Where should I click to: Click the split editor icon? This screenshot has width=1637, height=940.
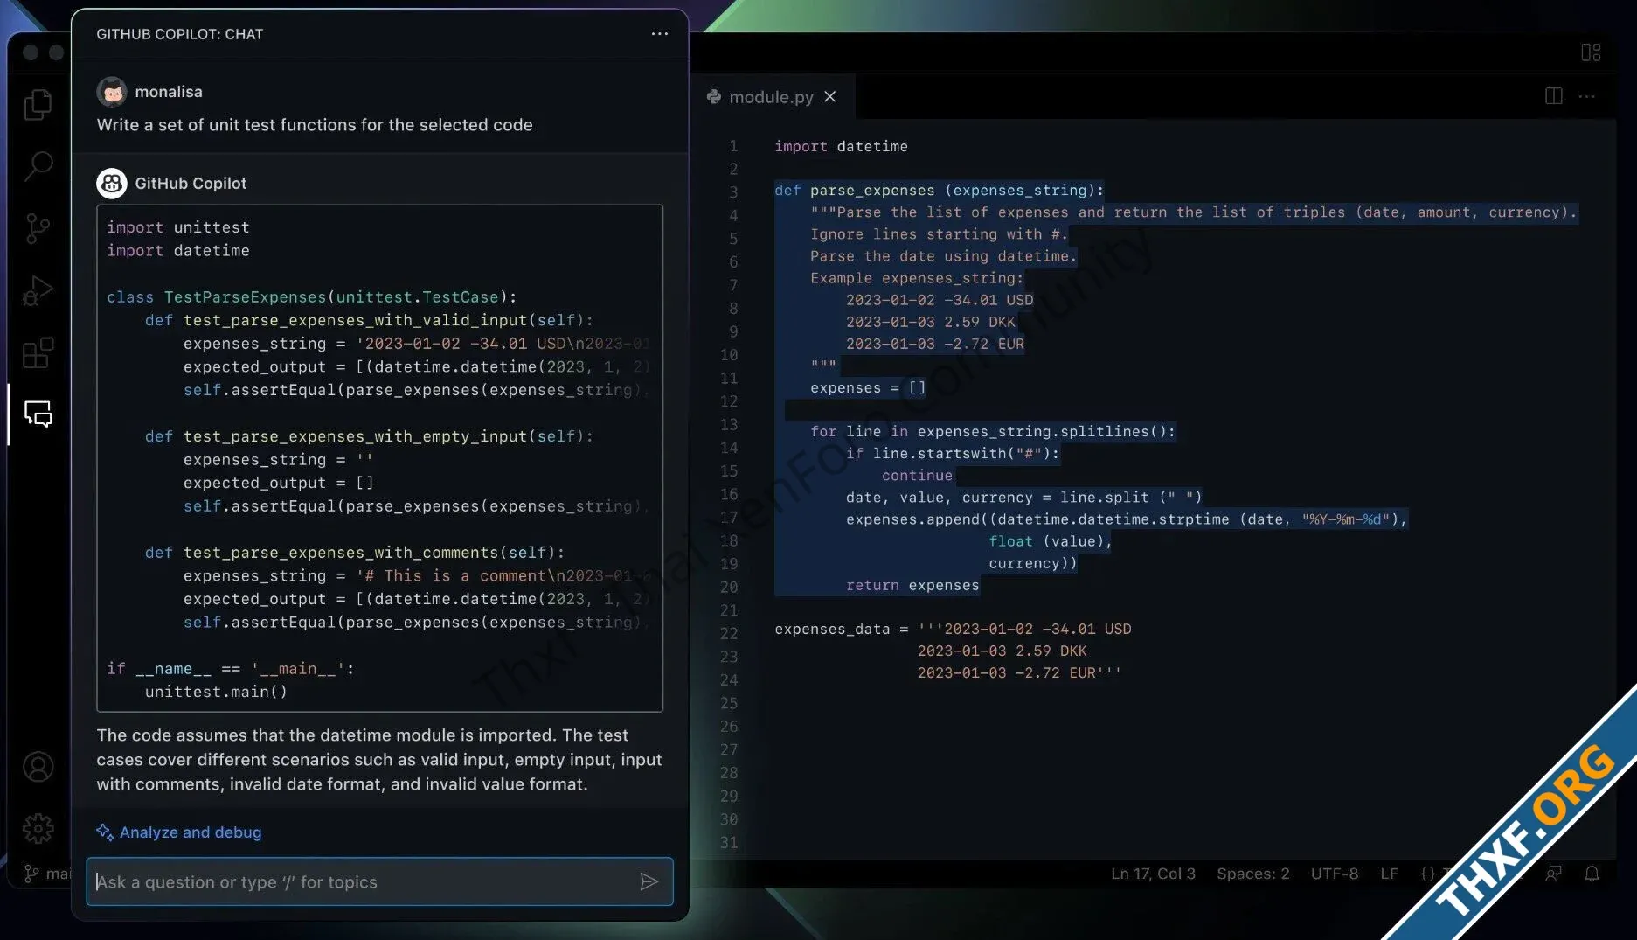pos(1554,96)
